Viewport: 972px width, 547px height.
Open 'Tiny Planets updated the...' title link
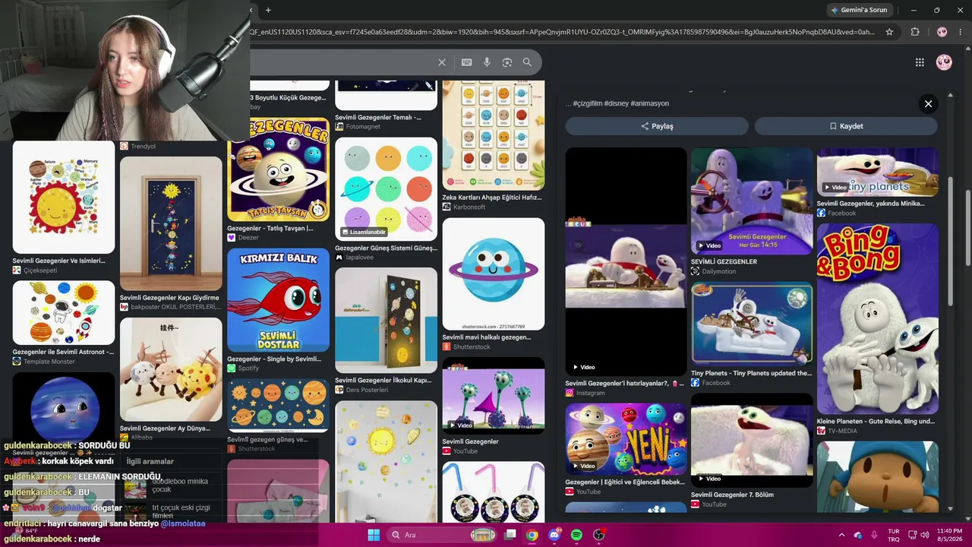pyautogui.click(x=751, y=373)
